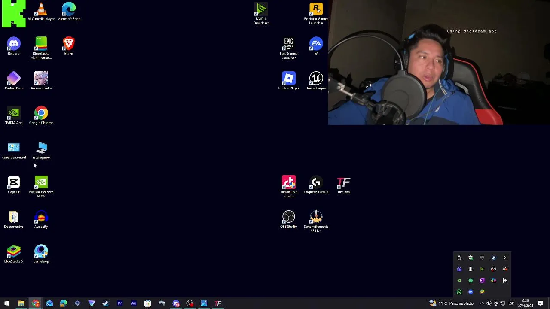Launch Microsoft Edge from desktop
This screenshot has height=309, width=550.
[69, 12]
